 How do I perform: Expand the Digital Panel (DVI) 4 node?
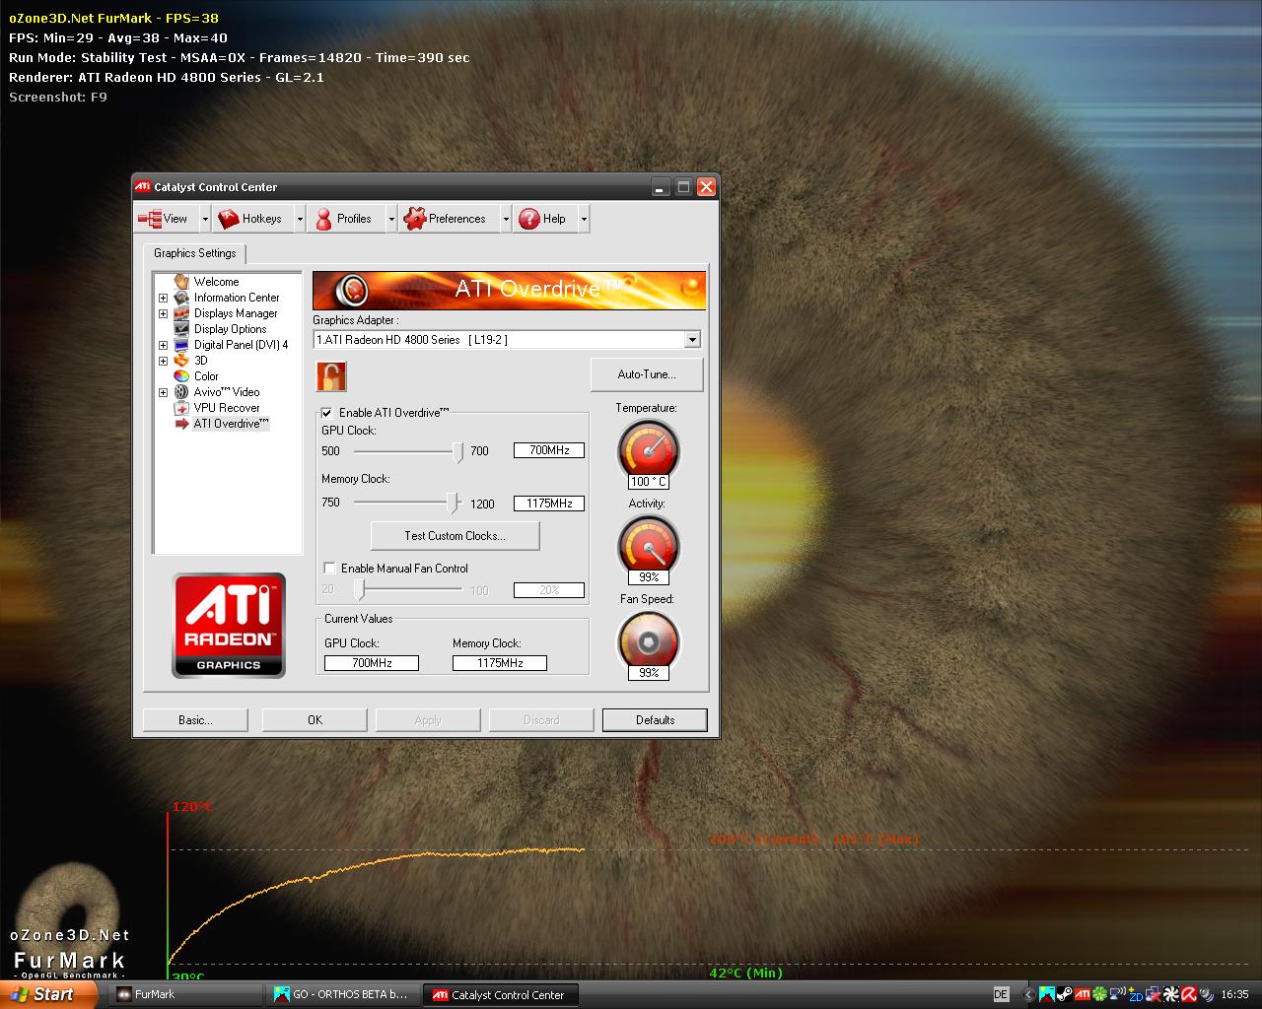click(x=163, y=345)
